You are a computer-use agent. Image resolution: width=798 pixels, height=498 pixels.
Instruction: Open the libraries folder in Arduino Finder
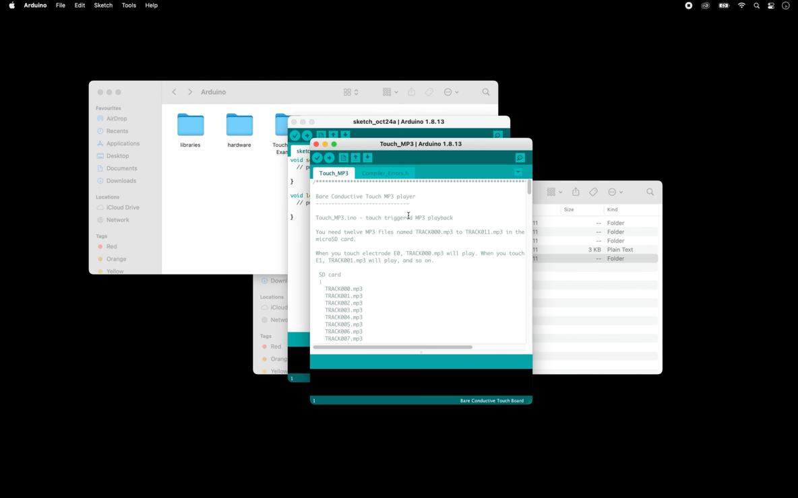tap(190, 131)
